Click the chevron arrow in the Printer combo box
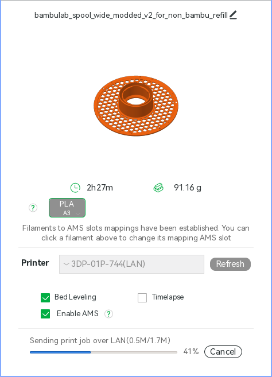This screenshot has width=272, height=377. 66,264
